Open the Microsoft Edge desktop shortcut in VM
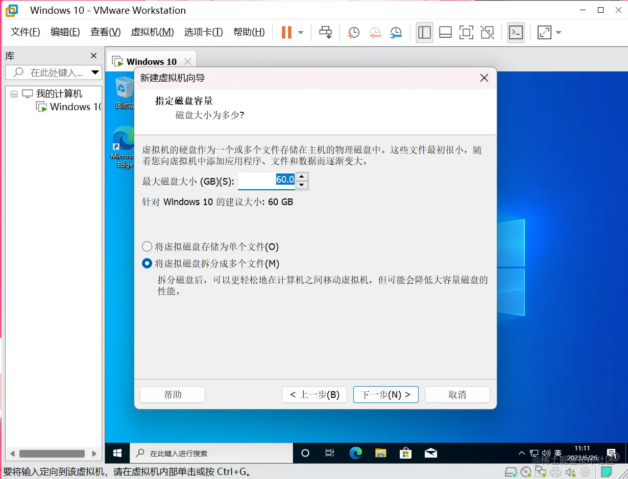 124,147
